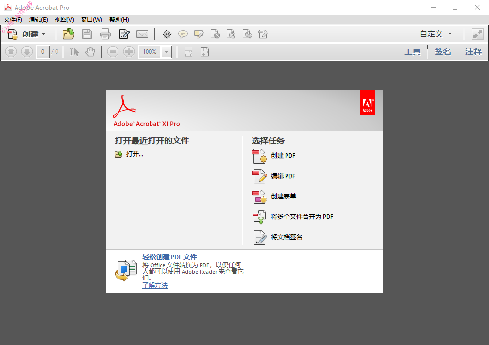Image resolution: width=489 pixels, height=345 pixels.
Task: Click the sign document pen icon
Action: [x=260, y=237]
